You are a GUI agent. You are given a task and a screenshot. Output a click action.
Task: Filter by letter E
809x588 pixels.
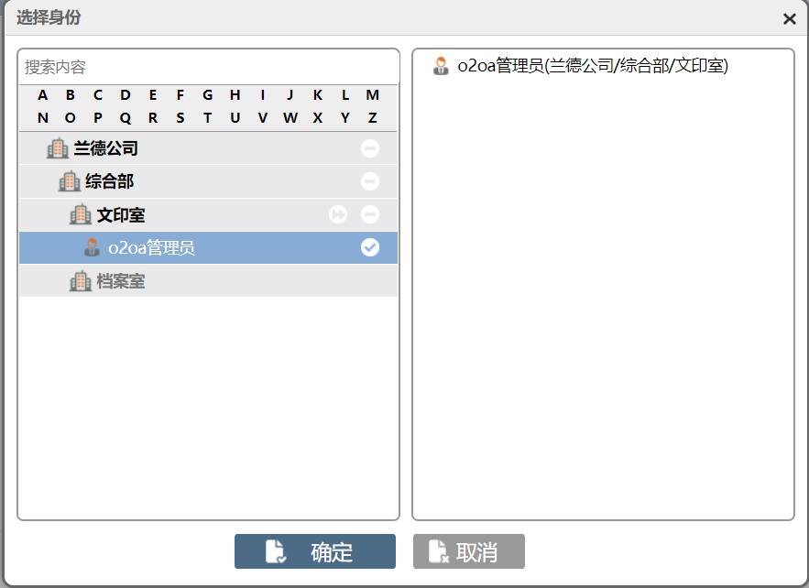153,95
